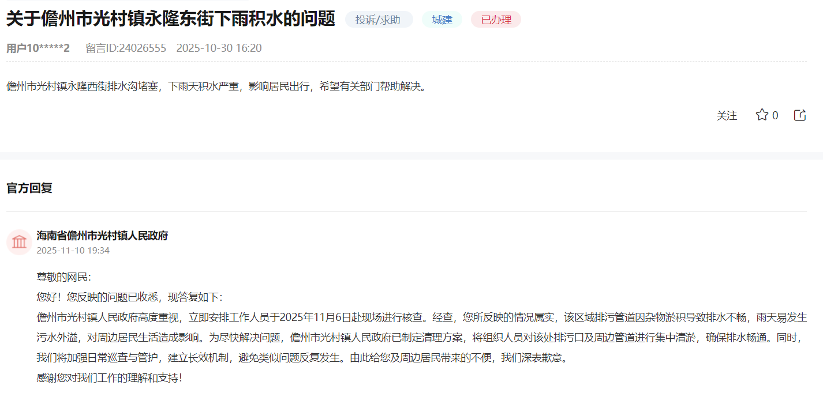Click the star icon to favorite the post
This screenshot has height=397, width=823.
coord(762,115)
